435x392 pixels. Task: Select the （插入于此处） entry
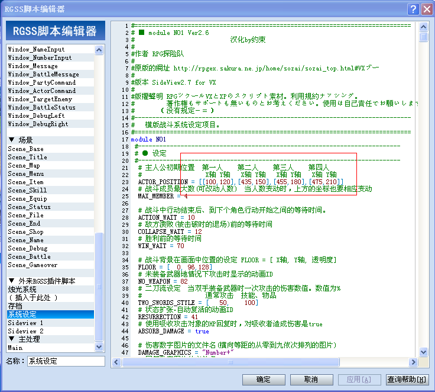[50, 298]
